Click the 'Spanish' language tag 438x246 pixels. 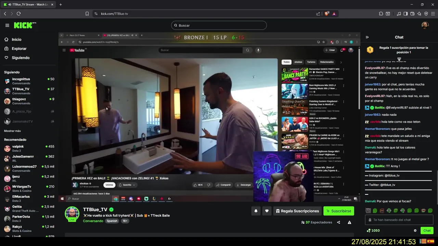(x=112, y=221)
